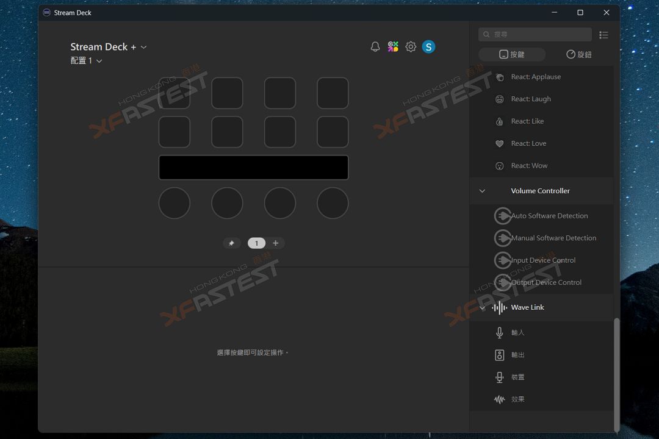659x439 pixels.
Task: Select the React: Applause icon
Action: (499, 77)
